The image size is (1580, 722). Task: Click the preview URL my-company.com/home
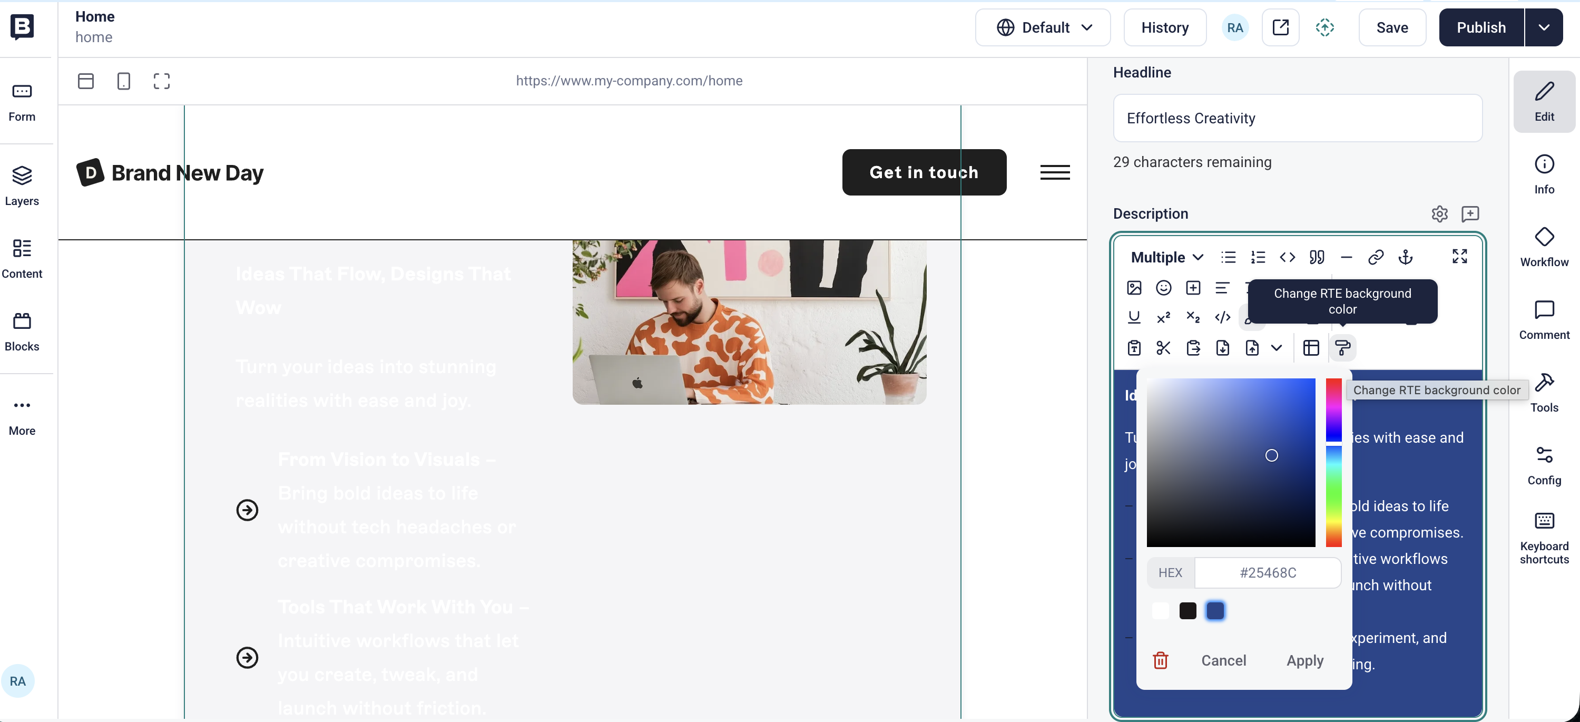(629, 80)
